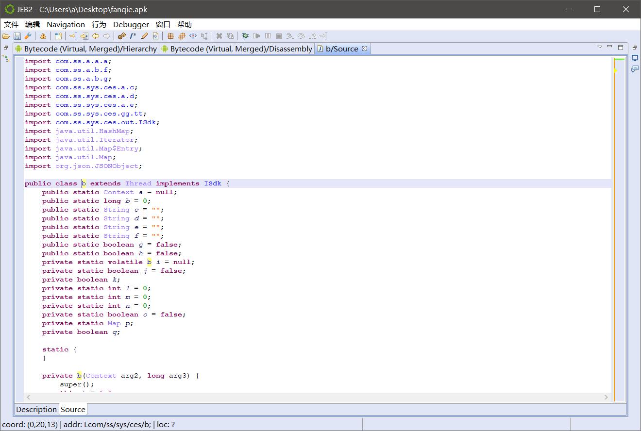Screen dimensions: 641x431
Task: Navigate forward with the grey right arrow
Action: [x=107, y=36]
